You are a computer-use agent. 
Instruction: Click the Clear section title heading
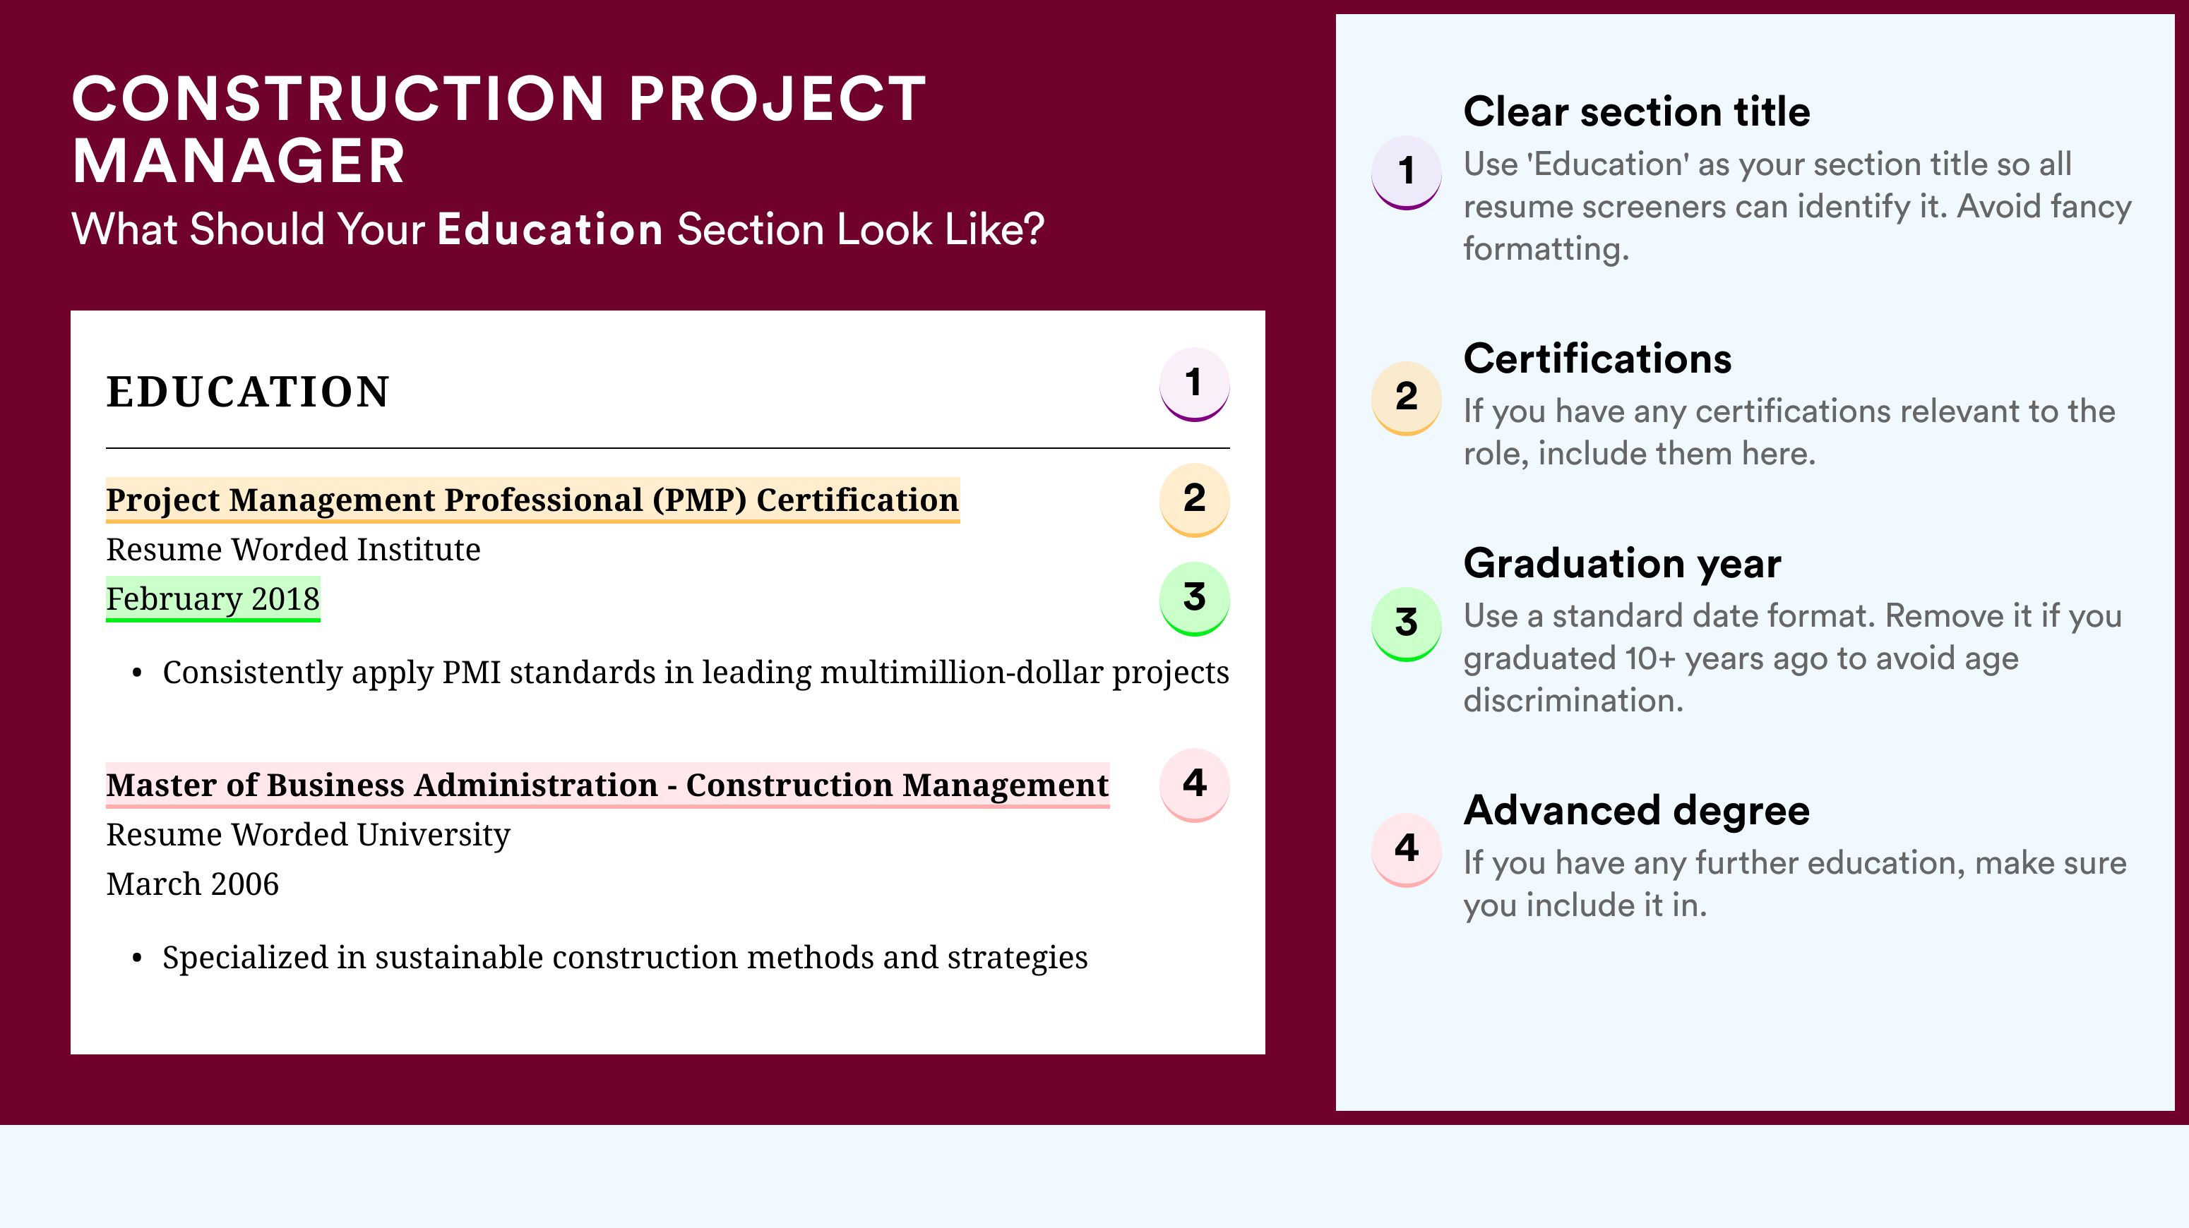1637,112
